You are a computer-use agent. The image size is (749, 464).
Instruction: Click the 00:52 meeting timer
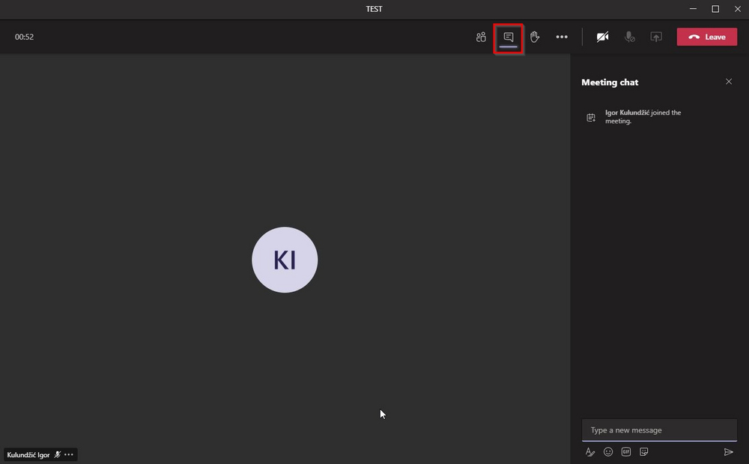point(25,37)
